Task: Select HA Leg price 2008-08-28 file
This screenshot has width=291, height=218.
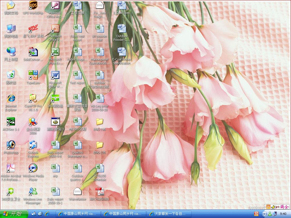Action: (x=100, y=103)
